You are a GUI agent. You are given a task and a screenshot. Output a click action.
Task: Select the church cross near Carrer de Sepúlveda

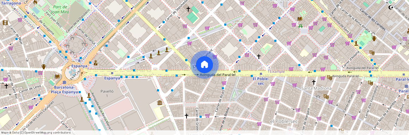188,9
